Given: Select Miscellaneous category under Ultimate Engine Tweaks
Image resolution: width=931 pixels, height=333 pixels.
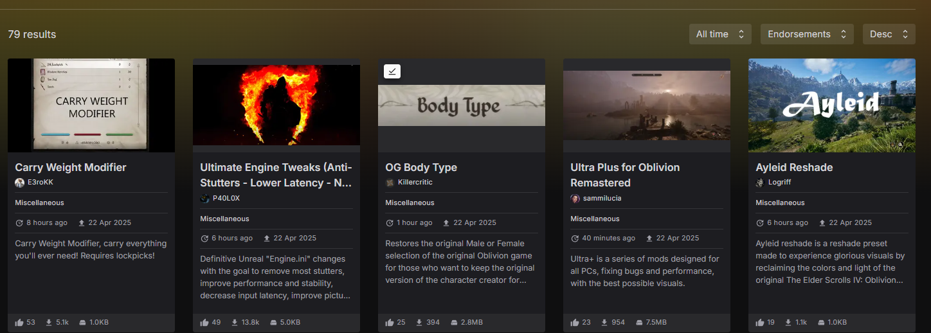Looking at the screenshot, I should tap(225, 219).
